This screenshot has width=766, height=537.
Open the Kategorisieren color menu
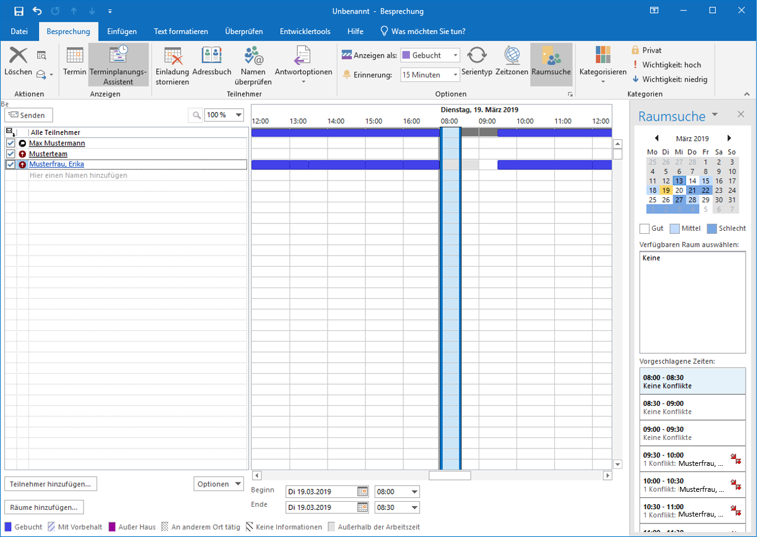coord(603,62)
